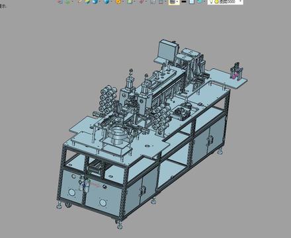Select the gray monitor on the machine model
The height and width of the screenshot is (238, 291).
coord(167,51)
